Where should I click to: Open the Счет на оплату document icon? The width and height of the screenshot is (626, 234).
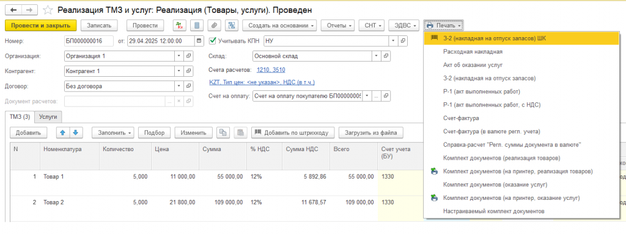tap(386, 96)
